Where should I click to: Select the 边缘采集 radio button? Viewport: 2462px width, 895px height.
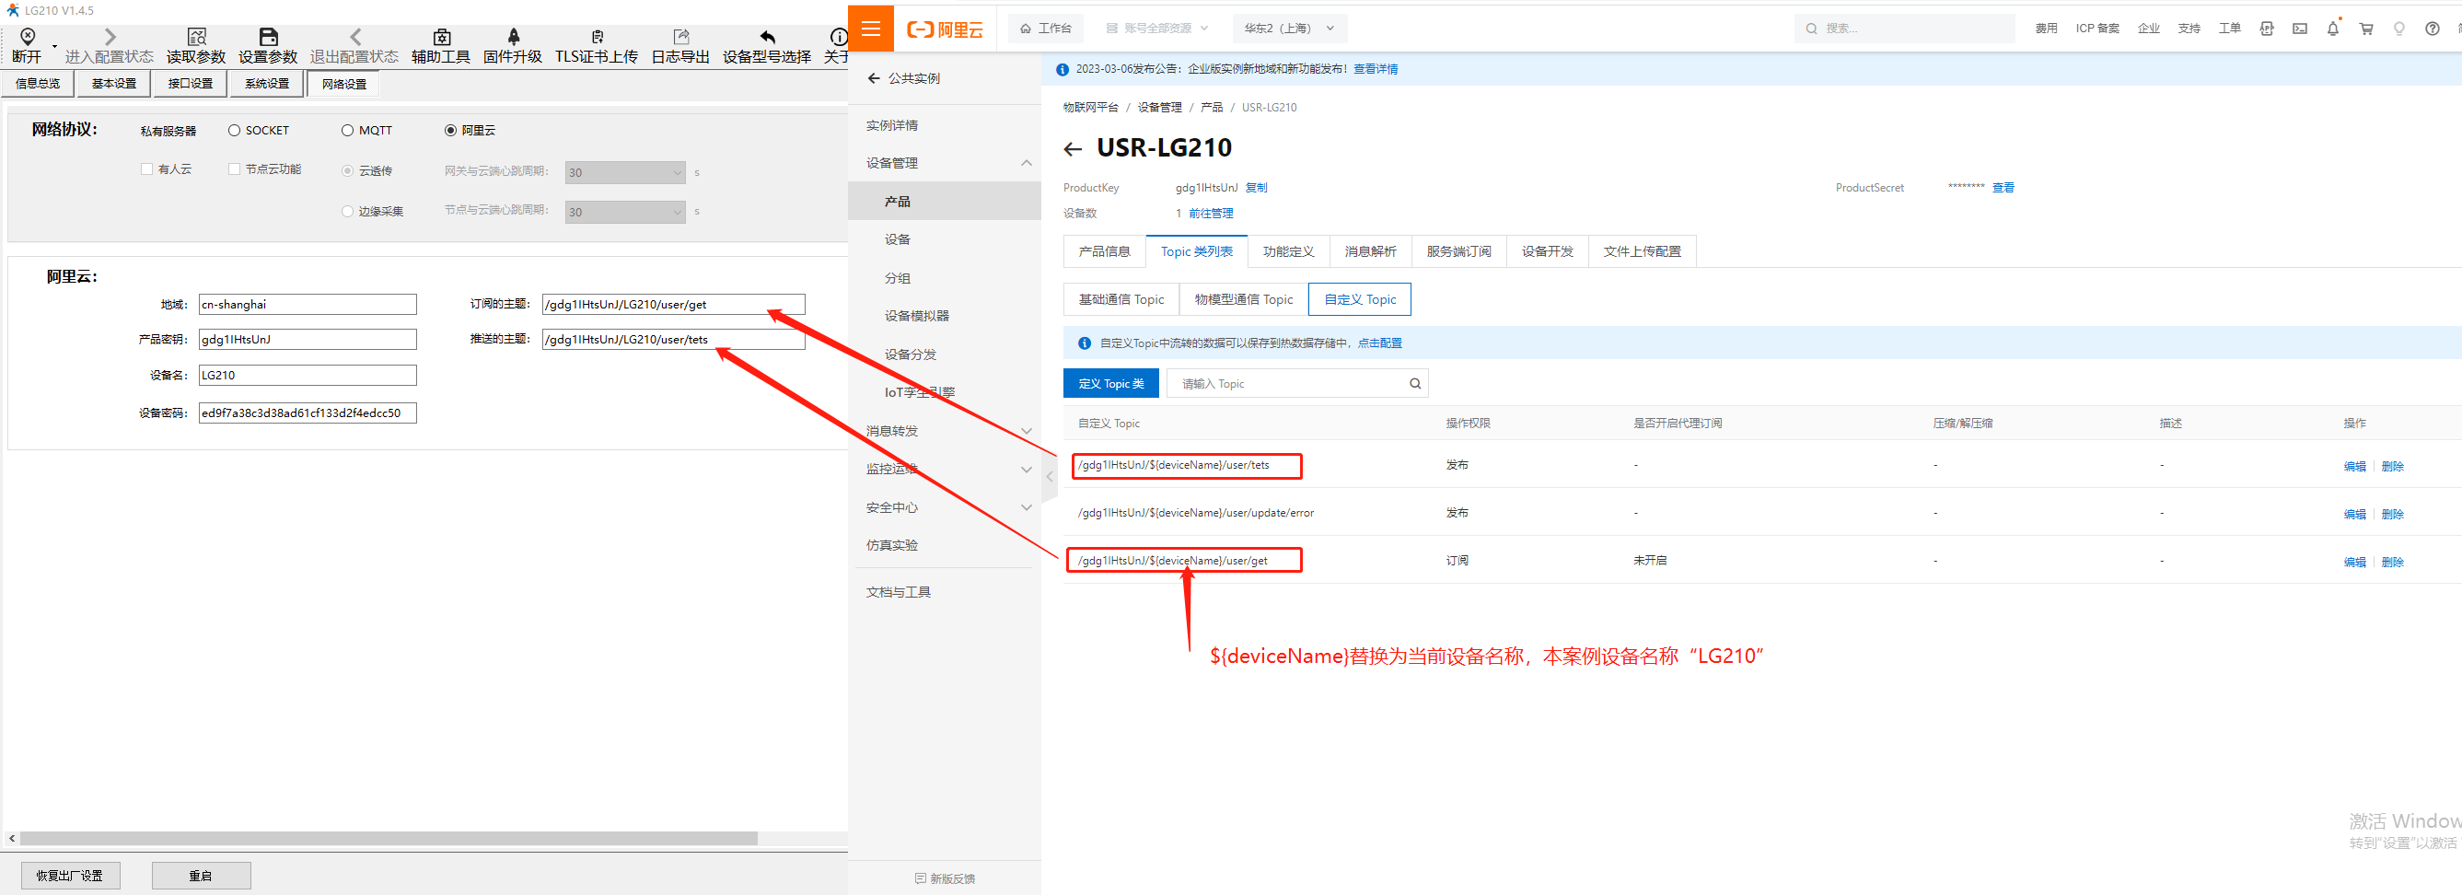(348, 212)
